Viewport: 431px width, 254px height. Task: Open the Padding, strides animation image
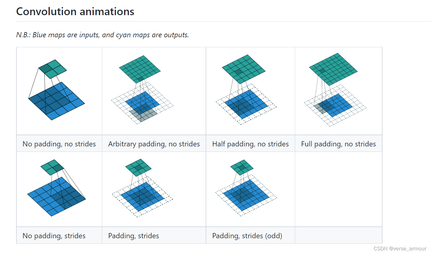[142, 189]
